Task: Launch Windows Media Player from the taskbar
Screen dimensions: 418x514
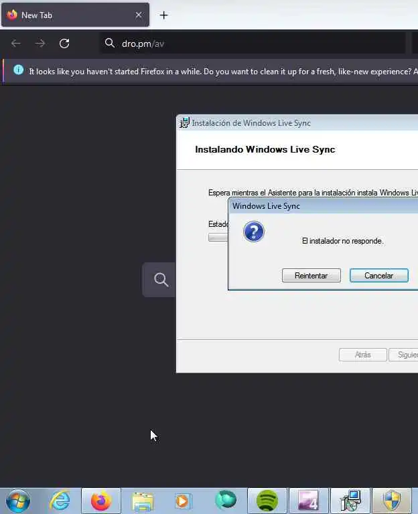Action: 183,501
